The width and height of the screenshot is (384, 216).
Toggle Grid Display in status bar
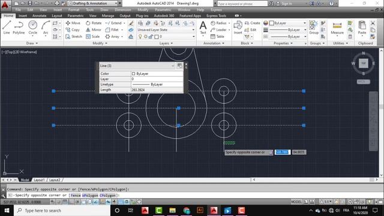(x=65, y=202)
